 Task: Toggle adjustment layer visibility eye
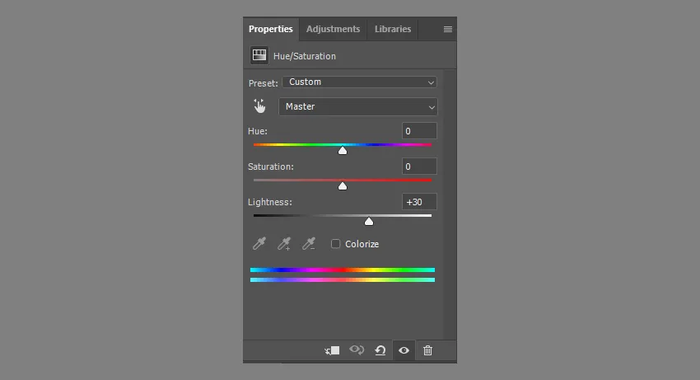tap(404, 350)
